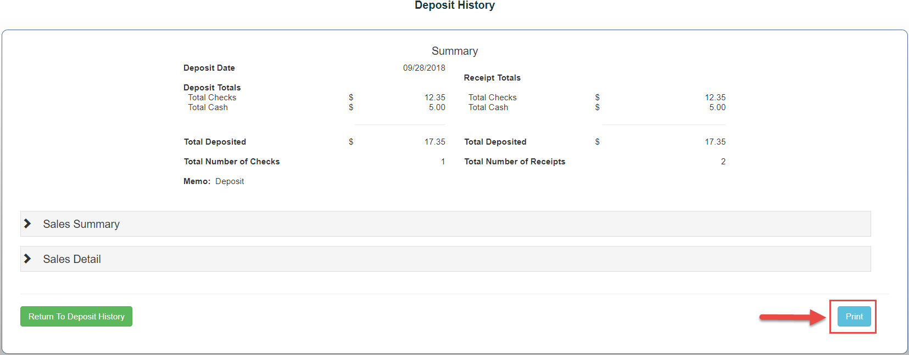
Task: Select the deposit date 09/28/2018
Action: (x=424, y=68)
